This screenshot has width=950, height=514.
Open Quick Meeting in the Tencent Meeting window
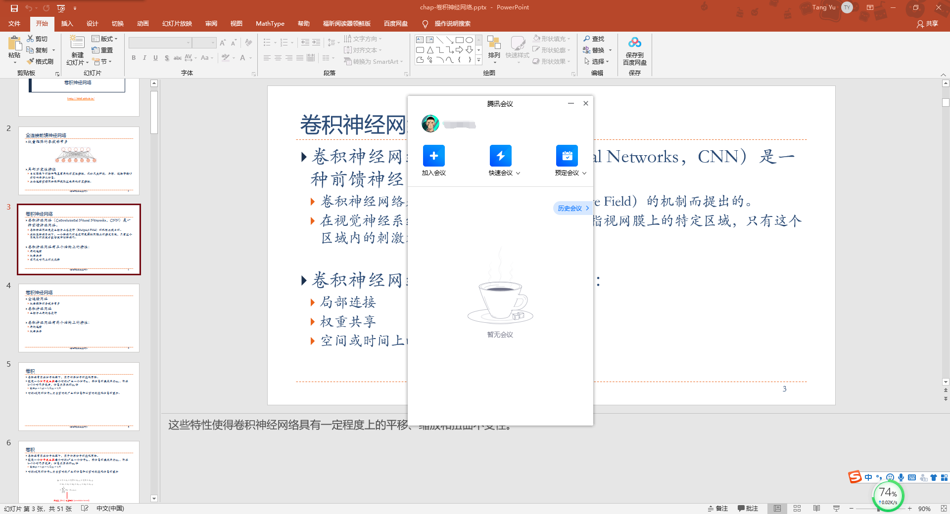pos(500,156)
